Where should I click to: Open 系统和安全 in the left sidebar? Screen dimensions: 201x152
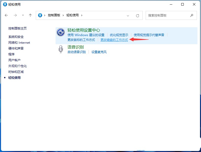click(16, 37)
